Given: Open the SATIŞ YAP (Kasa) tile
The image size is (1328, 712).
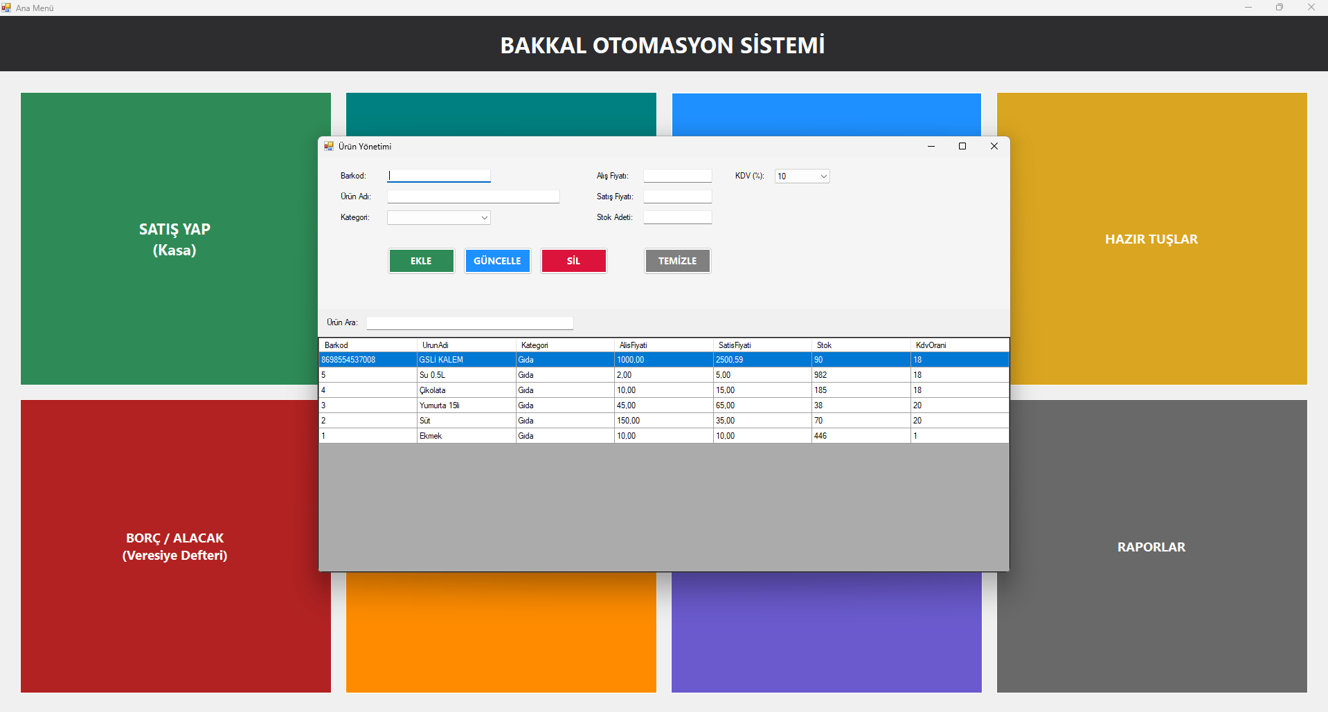Looking at the screenshot, I should pos(174,239).
